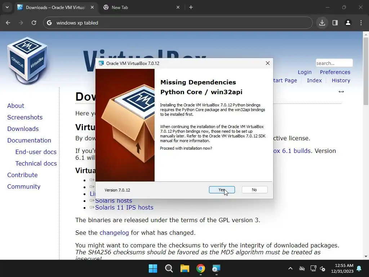Open the History link
Viewport: 369px width, 277px height.
tap(341, 80)
